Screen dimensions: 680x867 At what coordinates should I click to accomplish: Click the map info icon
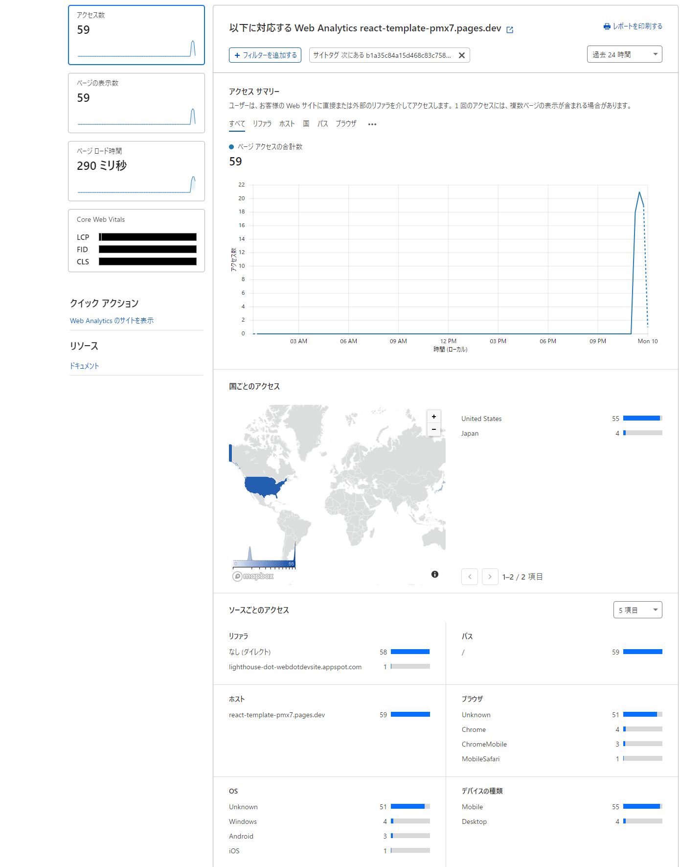tap(434, 574)
